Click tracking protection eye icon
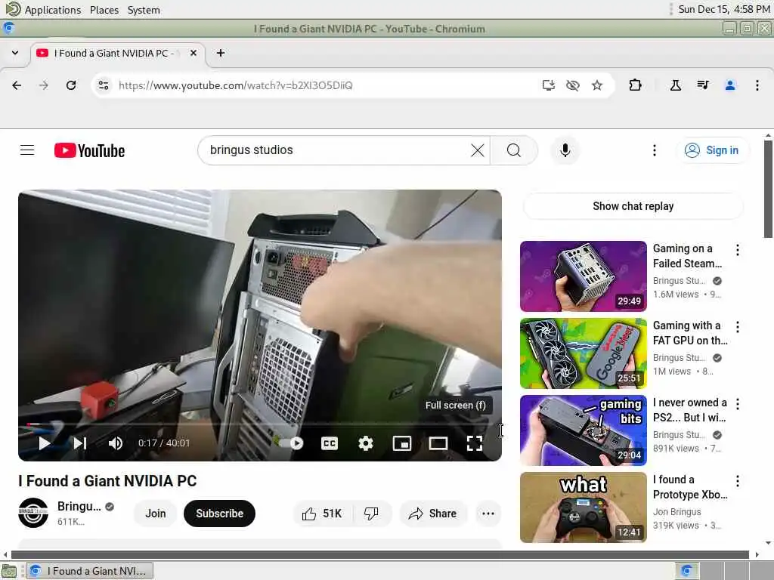The height and width of the screenshot is (580, 774). click(573, 85)
